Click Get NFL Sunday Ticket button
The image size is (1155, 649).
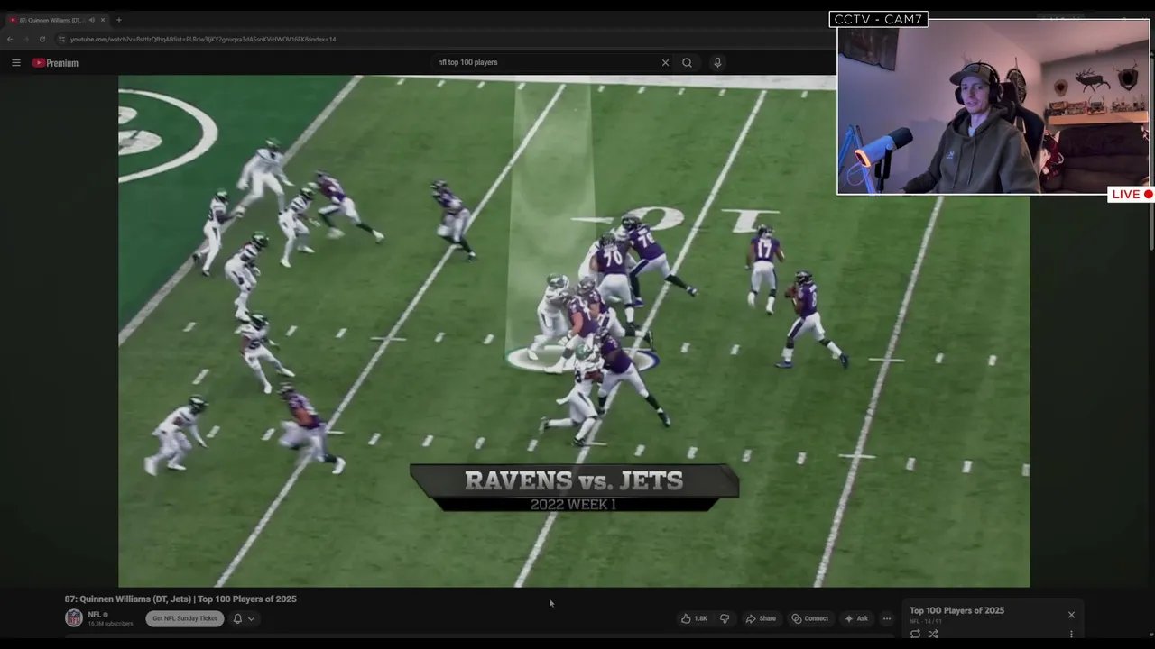click(x=184, y=618)
